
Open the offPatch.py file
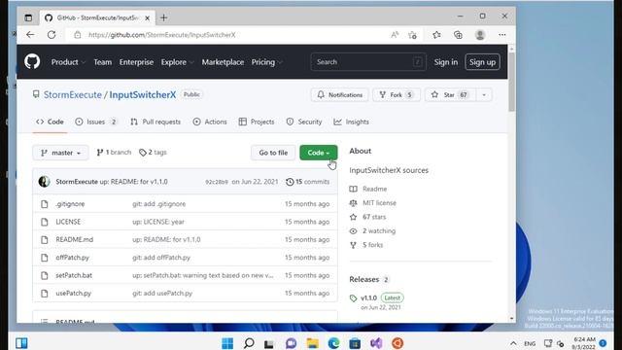(x=72, y=258)
